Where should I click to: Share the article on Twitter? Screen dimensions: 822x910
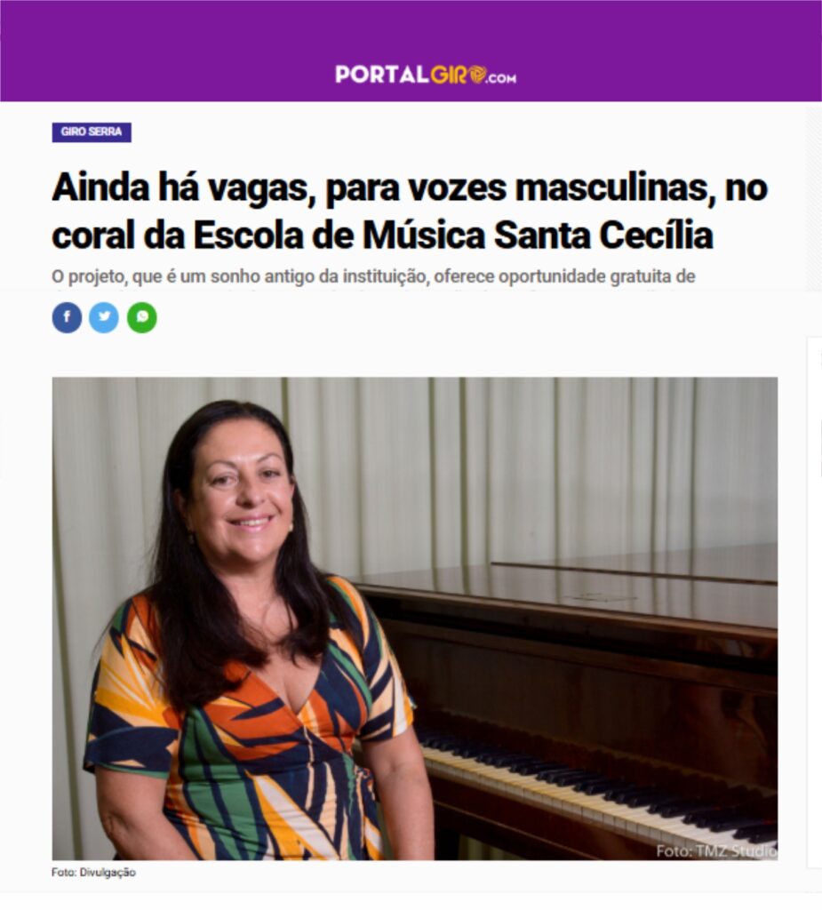click(x=104, y=317)
